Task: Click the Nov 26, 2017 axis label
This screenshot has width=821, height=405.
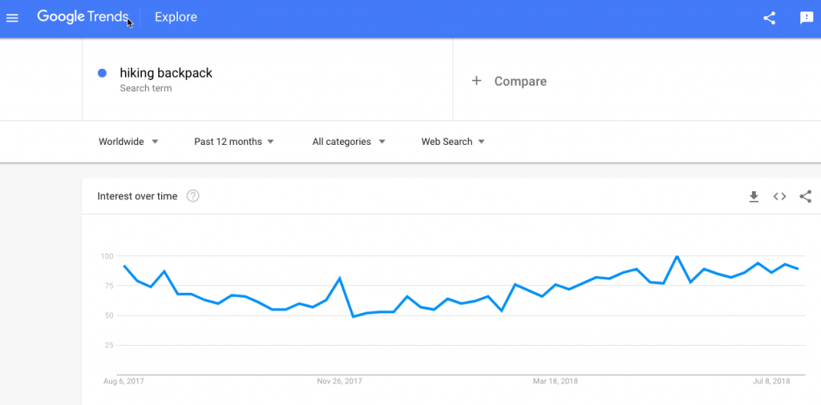Action: (339, 382)
